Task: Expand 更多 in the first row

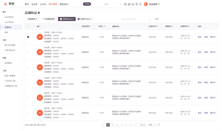Action: [213, 37]
